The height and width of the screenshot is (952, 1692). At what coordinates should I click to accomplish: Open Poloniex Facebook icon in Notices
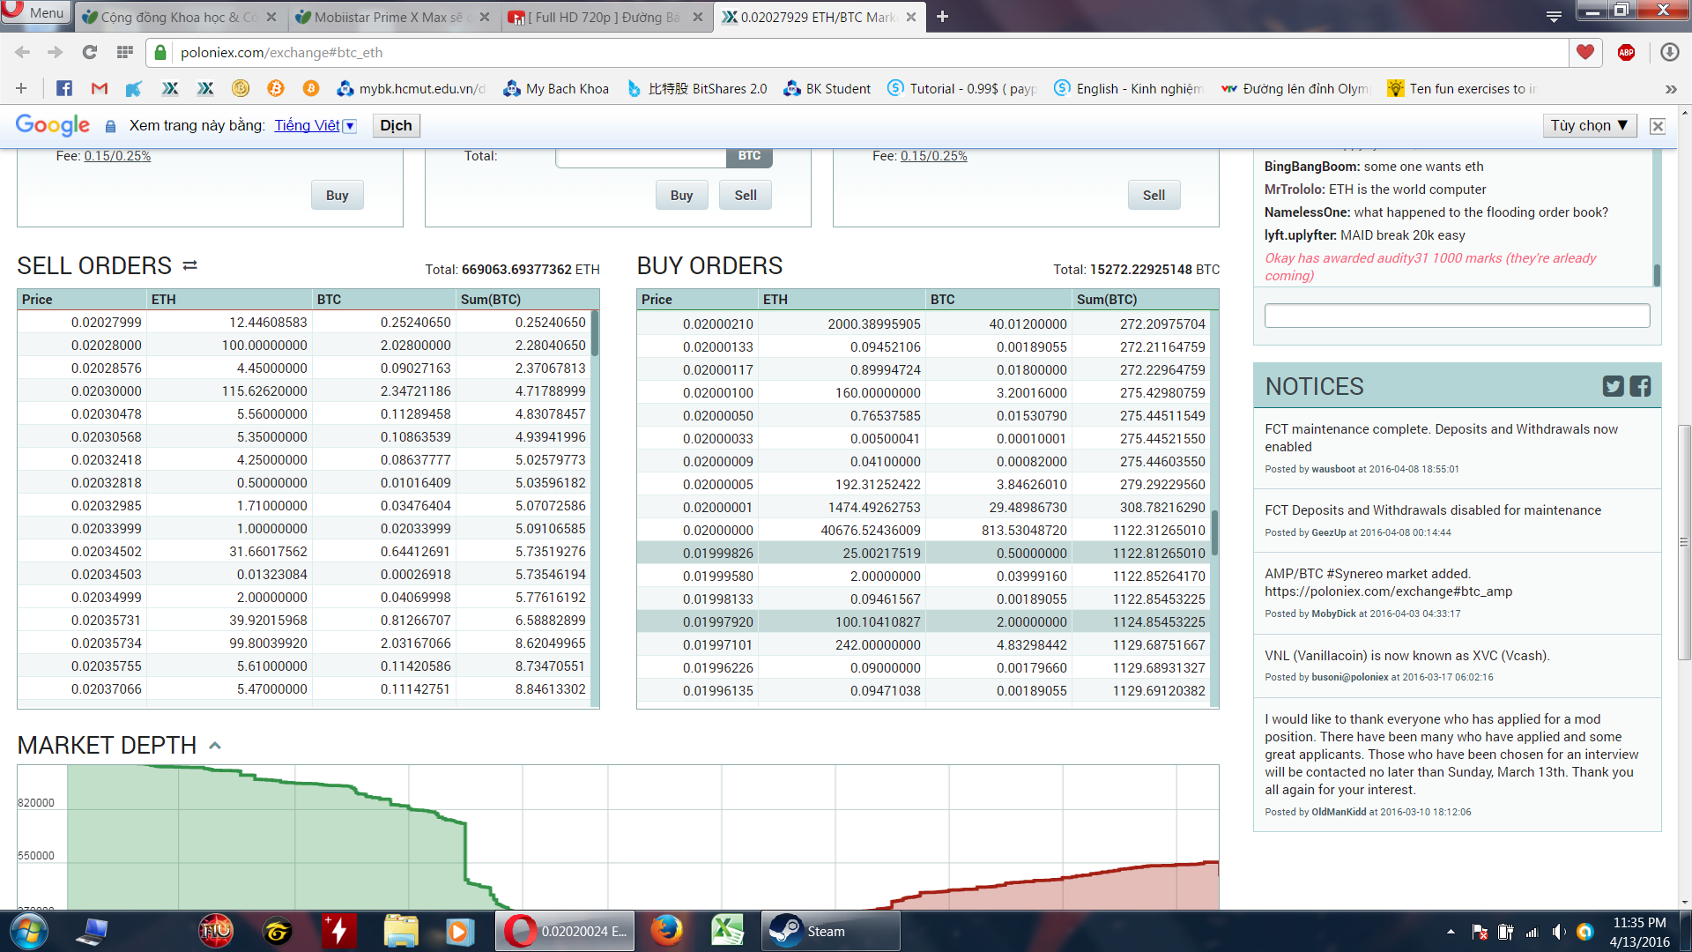click(1640, 386)
